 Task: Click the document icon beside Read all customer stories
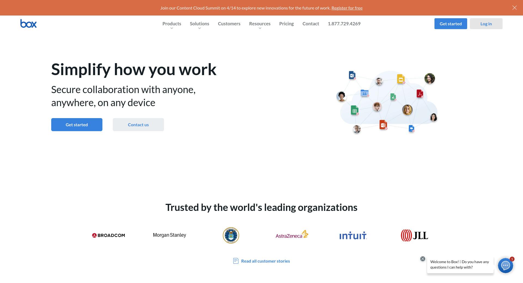click(236, 261)
